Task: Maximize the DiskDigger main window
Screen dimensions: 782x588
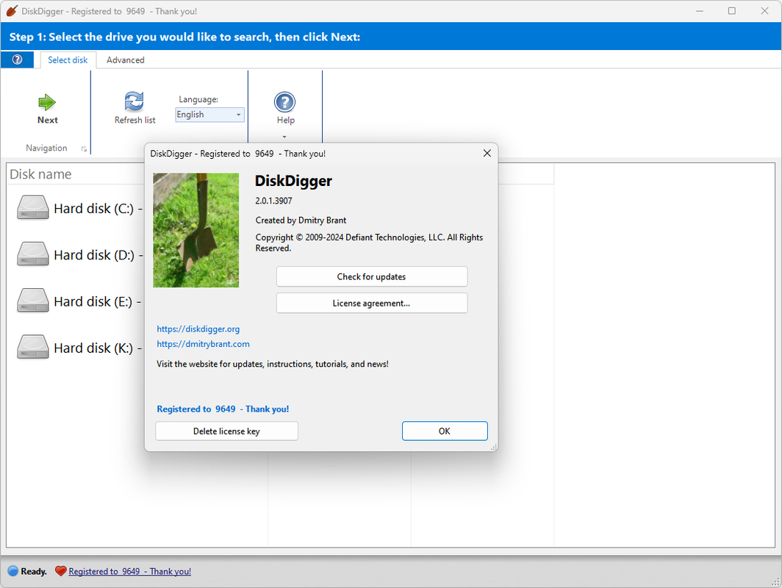Action: (x=731, y=10)
